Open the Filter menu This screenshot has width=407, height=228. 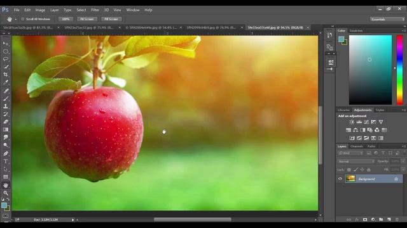coord(95,10)
